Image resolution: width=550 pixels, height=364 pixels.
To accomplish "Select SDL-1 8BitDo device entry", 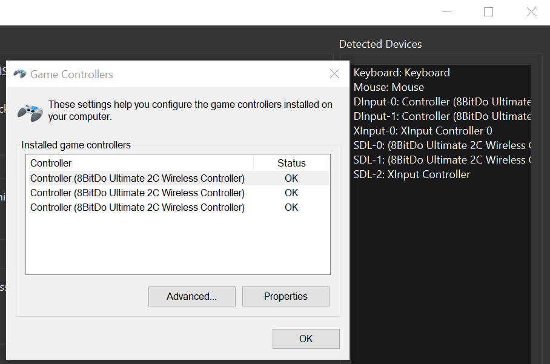I will [442, 160].
